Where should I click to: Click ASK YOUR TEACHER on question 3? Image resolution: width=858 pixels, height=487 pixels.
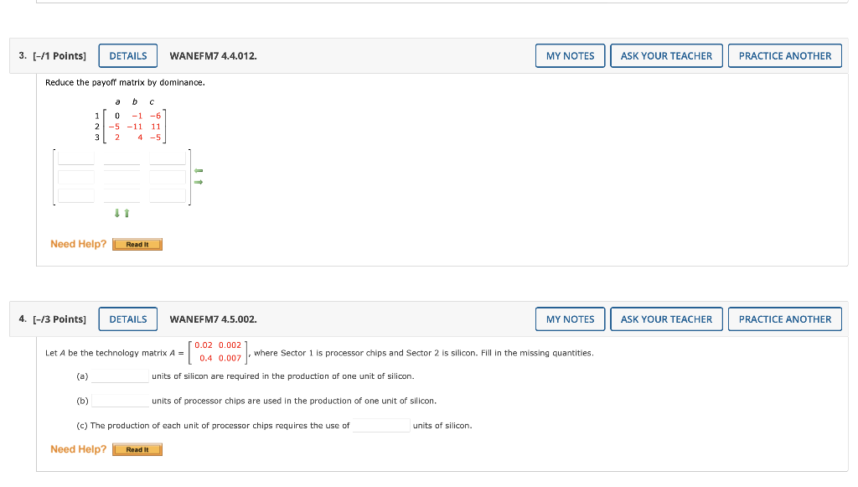click(666, 55)
